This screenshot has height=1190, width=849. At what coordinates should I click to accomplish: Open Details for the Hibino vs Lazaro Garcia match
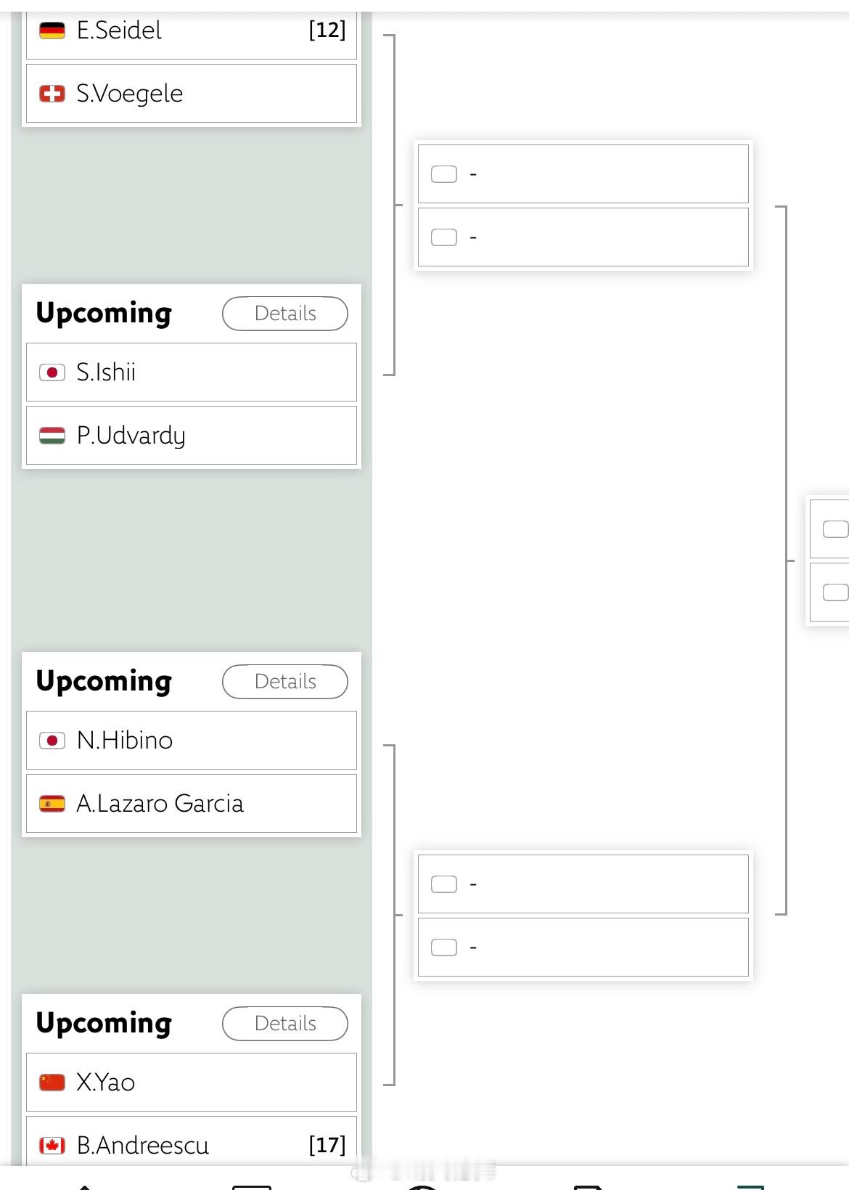(x=285, y=682)
